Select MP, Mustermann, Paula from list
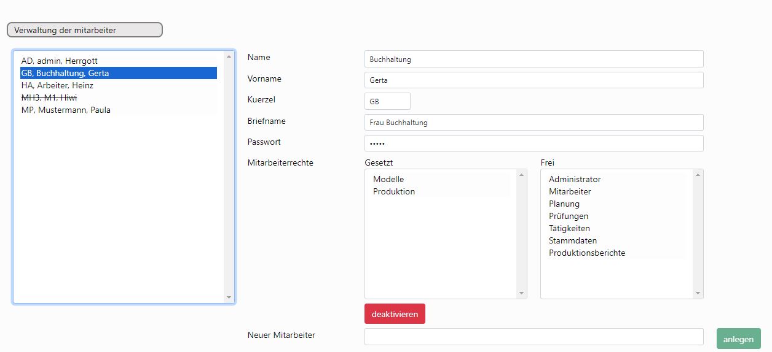 66,110
